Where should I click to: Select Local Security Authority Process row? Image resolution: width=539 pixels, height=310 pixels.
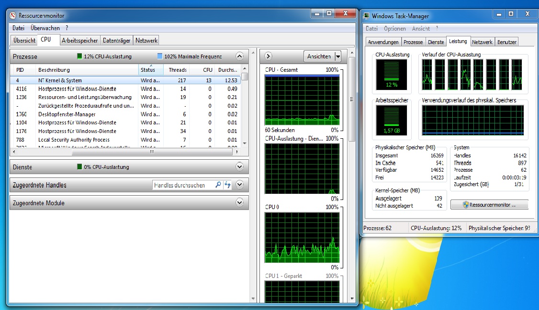pyautogui.click(x=125, y=140)
